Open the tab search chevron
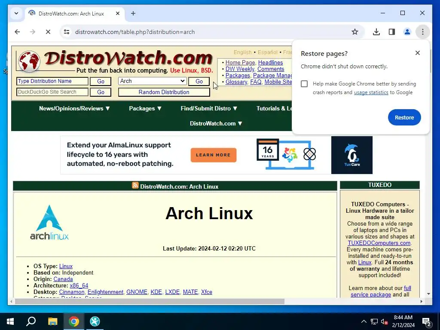 tap(16, 13)
